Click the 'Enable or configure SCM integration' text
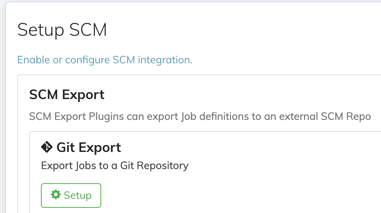This screenshot has height=213, width=381. coord(105,60)
